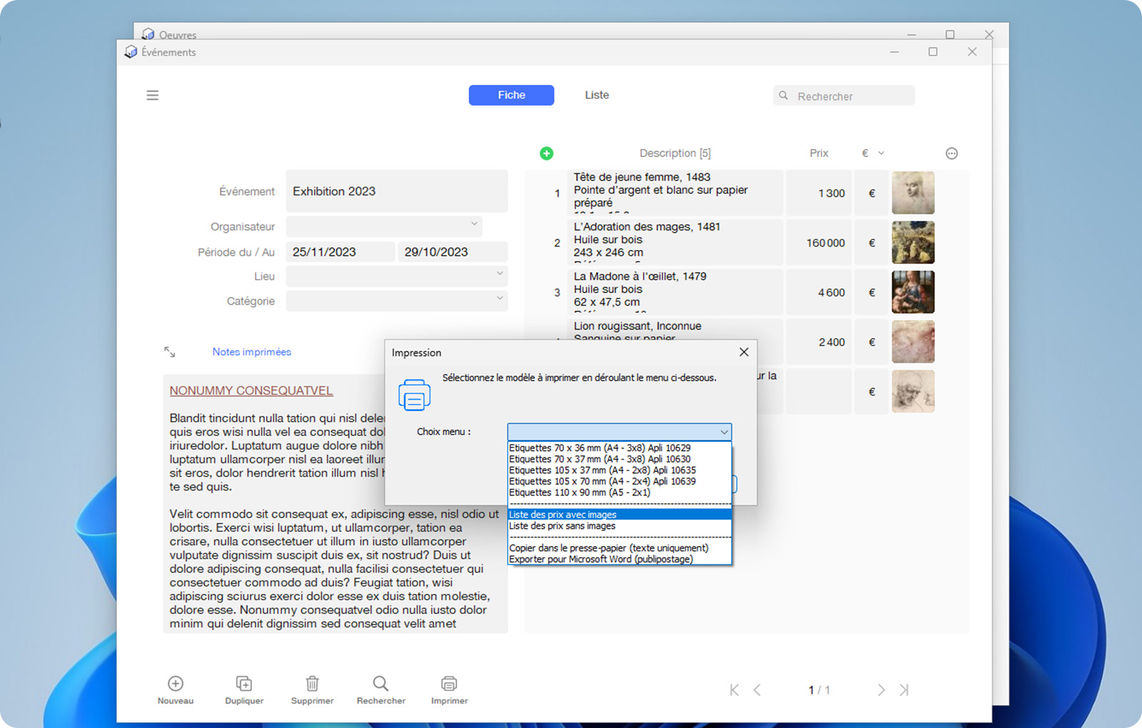The width and height of the screenshot is (1142, 728).
Task: Go to previous record arrow
Action: (757, 690)
